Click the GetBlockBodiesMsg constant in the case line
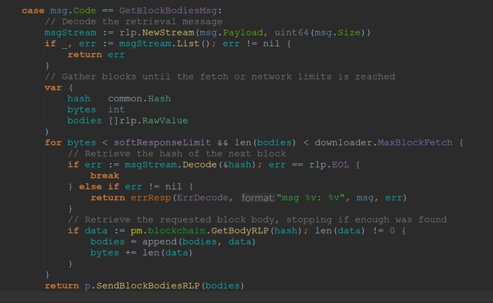The height and width of the screenshot is (303, 493). click(168, 11)
